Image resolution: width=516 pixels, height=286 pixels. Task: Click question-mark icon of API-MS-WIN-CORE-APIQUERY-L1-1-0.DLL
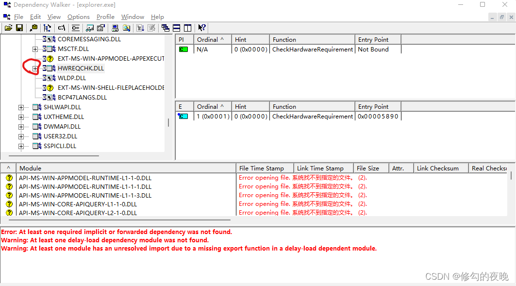pos(9,204)
